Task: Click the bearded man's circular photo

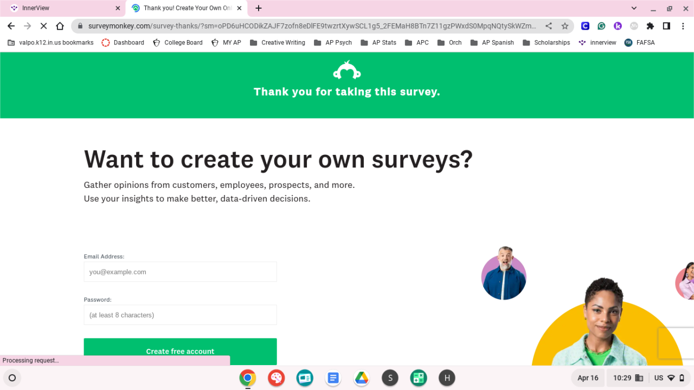Action: click(x=504, y=274)
